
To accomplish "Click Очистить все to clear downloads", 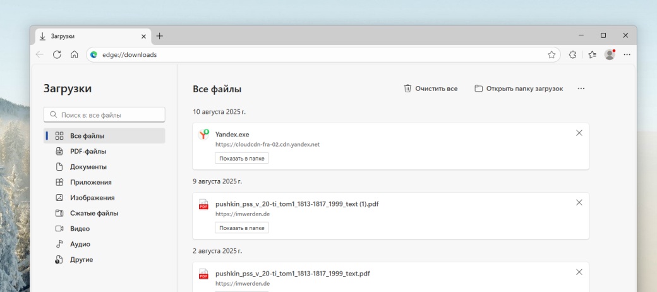I will (x=431, y=88).
